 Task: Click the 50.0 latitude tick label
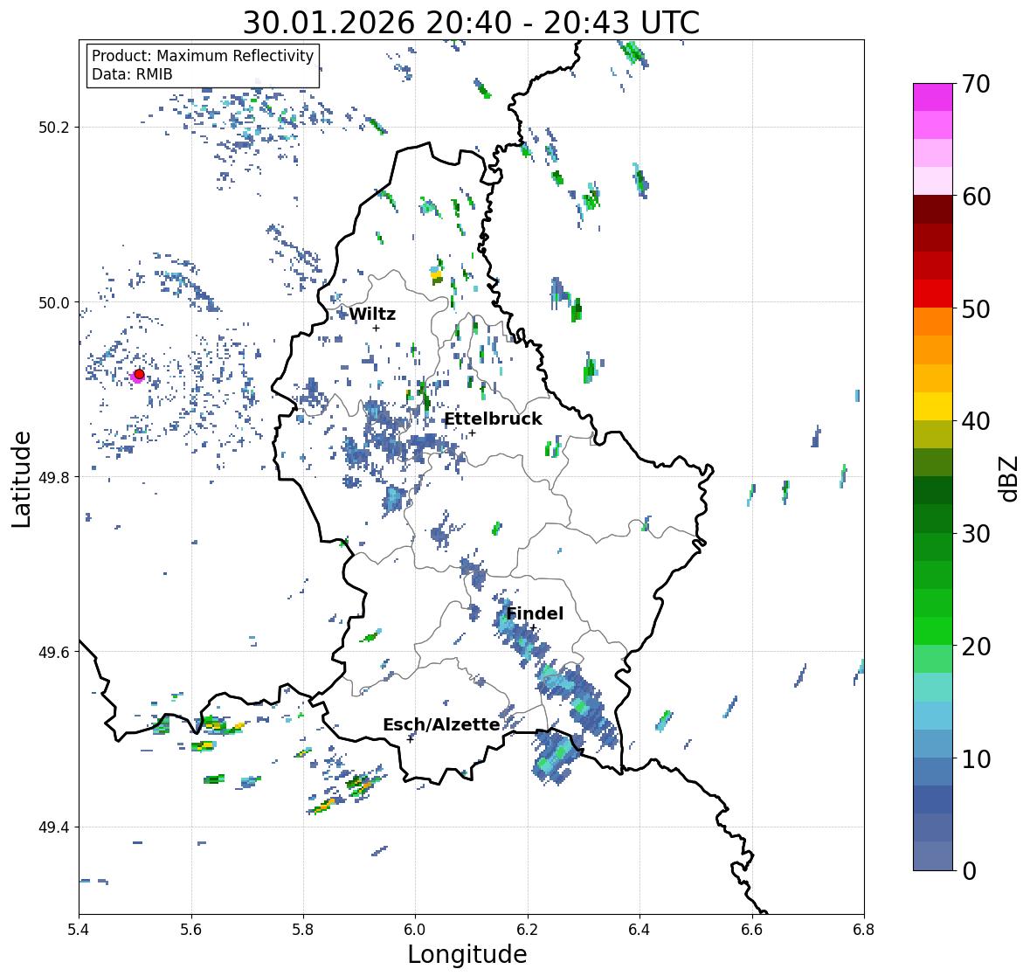(x=54, y=303)
